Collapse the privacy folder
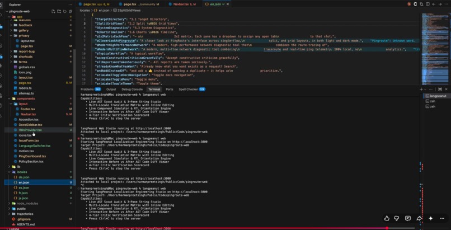451x230 pixels. 11,36
